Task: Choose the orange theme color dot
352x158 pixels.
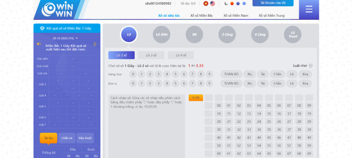Action: coord(232,4)
